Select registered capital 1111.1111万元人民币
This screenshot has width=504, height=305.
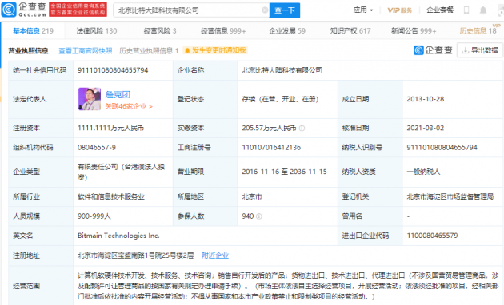point(111,128)
